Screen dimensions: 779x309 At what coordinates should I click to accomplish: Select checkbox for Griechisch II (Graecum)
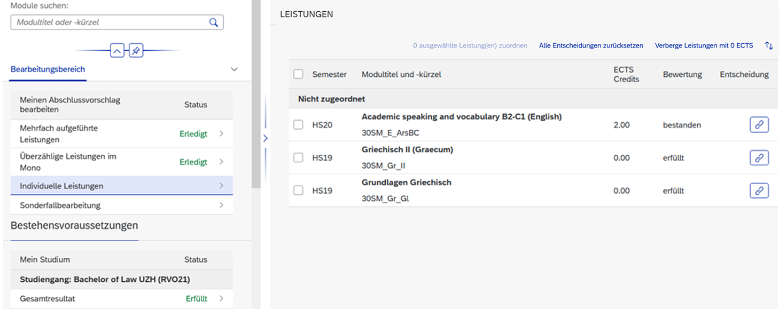[298, 158]
